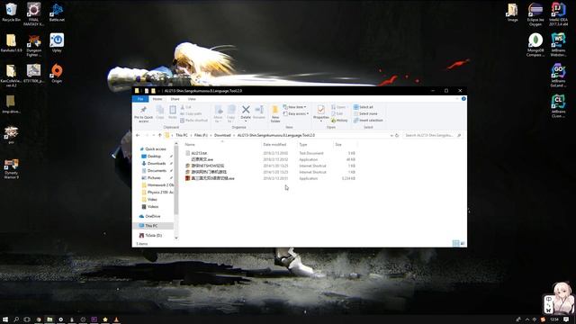Switch to large icons view button
Screen dimensions: 576x324
pos(463,243)
